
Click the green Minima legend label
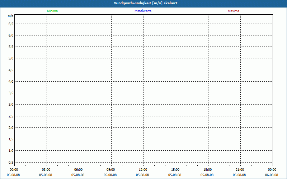click(x=52, y=11)
